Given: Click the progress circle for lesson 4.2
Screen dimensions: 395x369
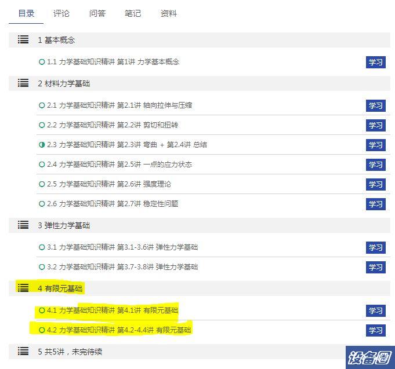Looking at the screenshot, I should click(x=42, y=330).
